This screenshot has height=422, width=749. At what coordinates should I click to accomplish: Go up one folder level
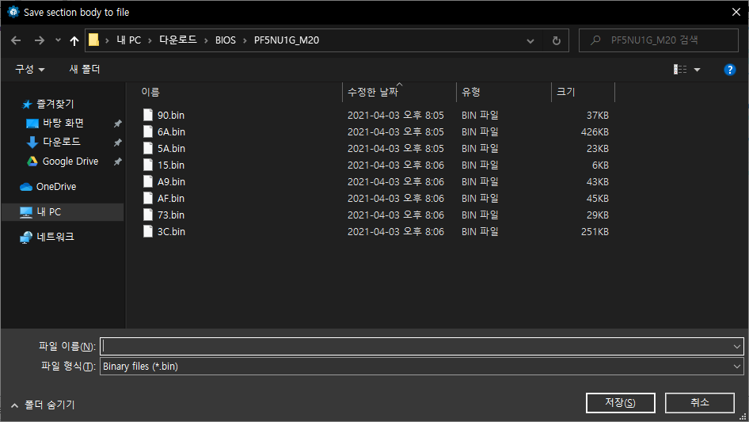[x=74, y=40]
